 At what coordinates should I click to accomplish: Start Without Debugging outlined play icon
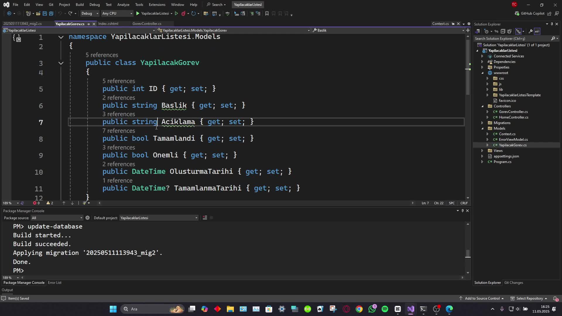tap(176, 13)
